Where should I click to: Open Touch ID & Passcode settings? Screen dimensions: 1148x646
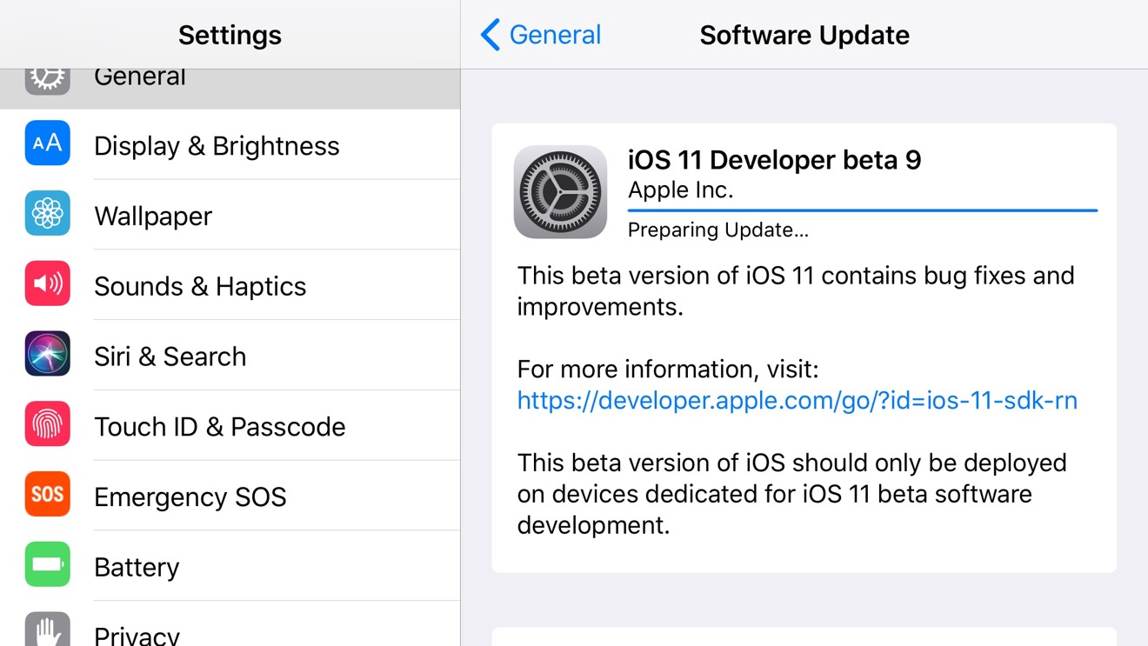(x=230, y=426)
